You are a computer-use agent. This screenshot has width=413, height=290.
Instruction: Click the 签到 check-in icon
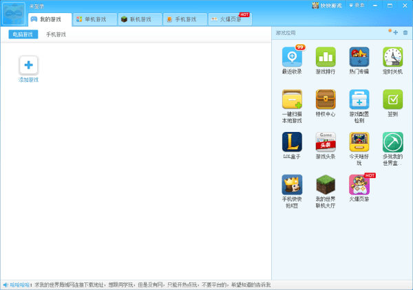click(393, 100)
